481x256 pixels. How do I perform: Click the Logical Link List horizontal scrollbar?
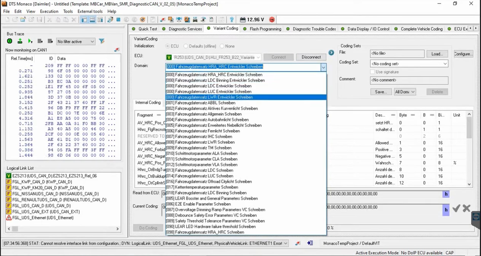[x=63, y=229]
